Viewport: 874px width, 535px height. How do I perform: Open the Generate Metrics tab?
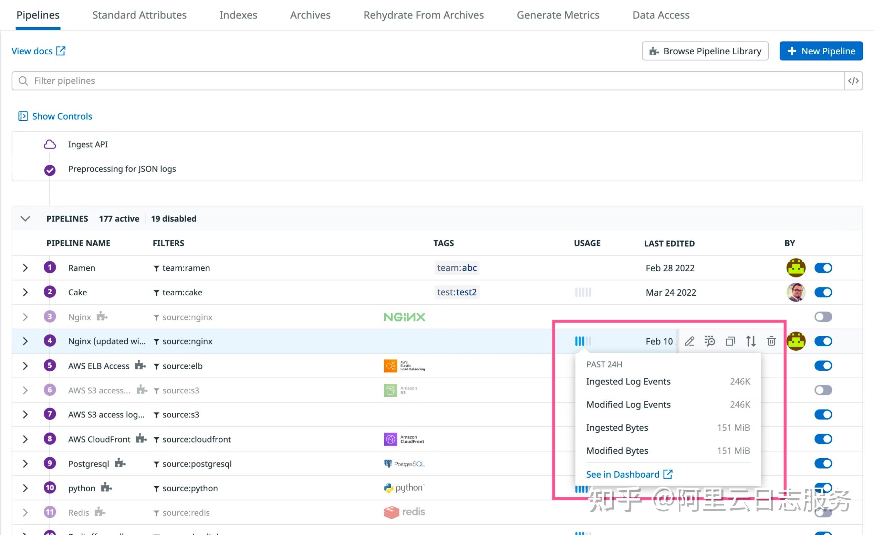coord(558,15)
